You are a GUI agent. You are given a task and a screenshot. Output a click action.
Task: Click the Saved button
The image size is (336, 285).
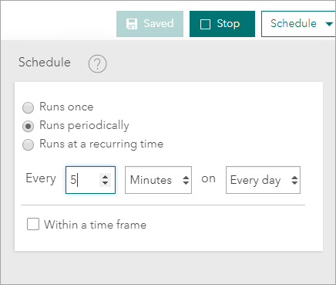[x=150, y=24]
